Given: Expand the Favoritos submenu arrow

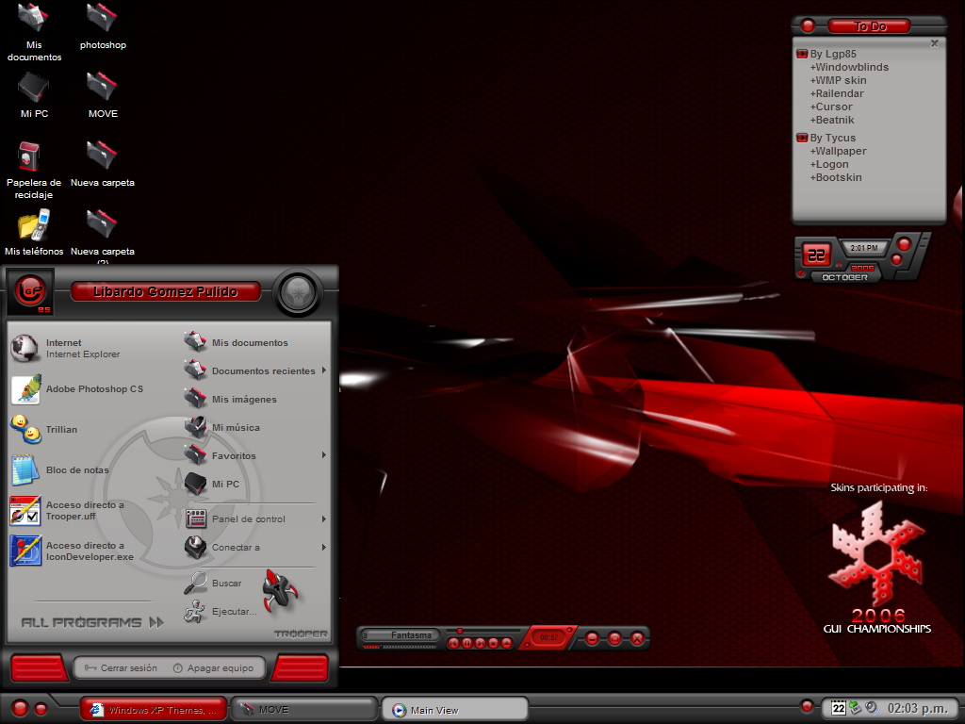Looking at the screenshot, I should pos(324,455).
